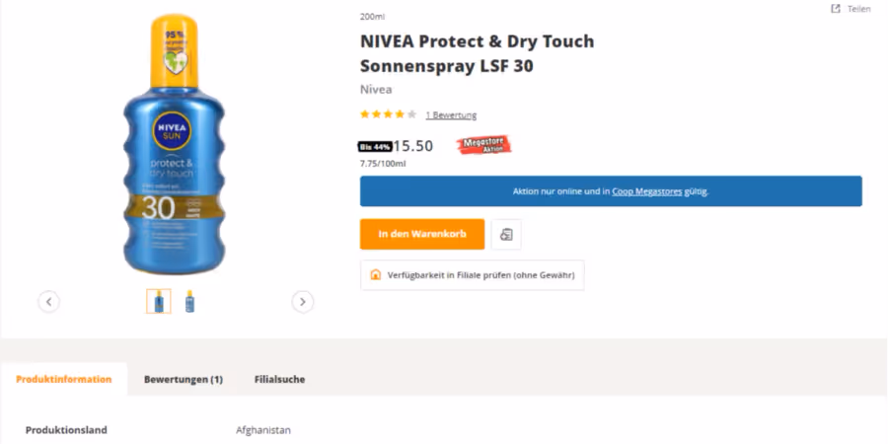The height and width of the screenshot is (444, 888).
Task: Add product to shopping list icon
Action: click(x=506, y=235)
